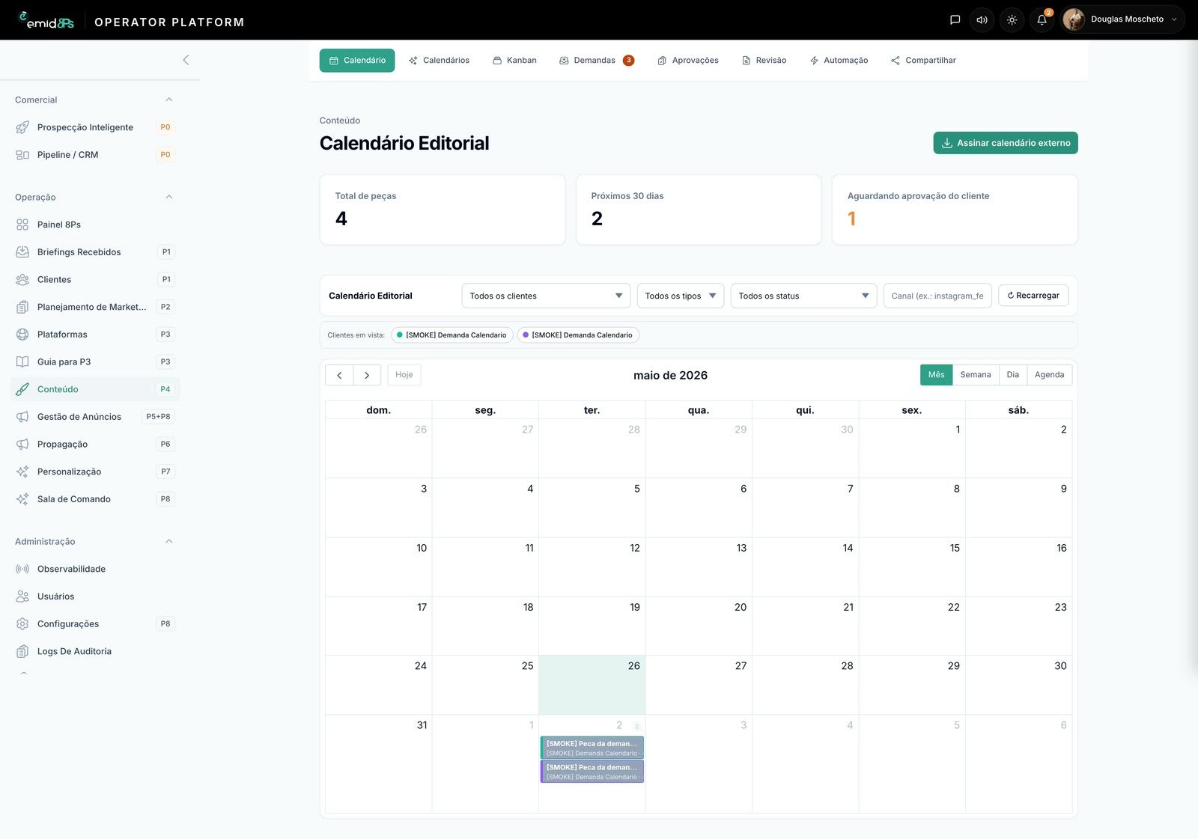
Task: Click the emid8Ps logo
Action: click(46, 21)
